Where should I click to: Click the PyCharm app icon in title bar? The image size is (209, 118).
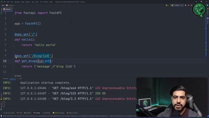point(2,2)
